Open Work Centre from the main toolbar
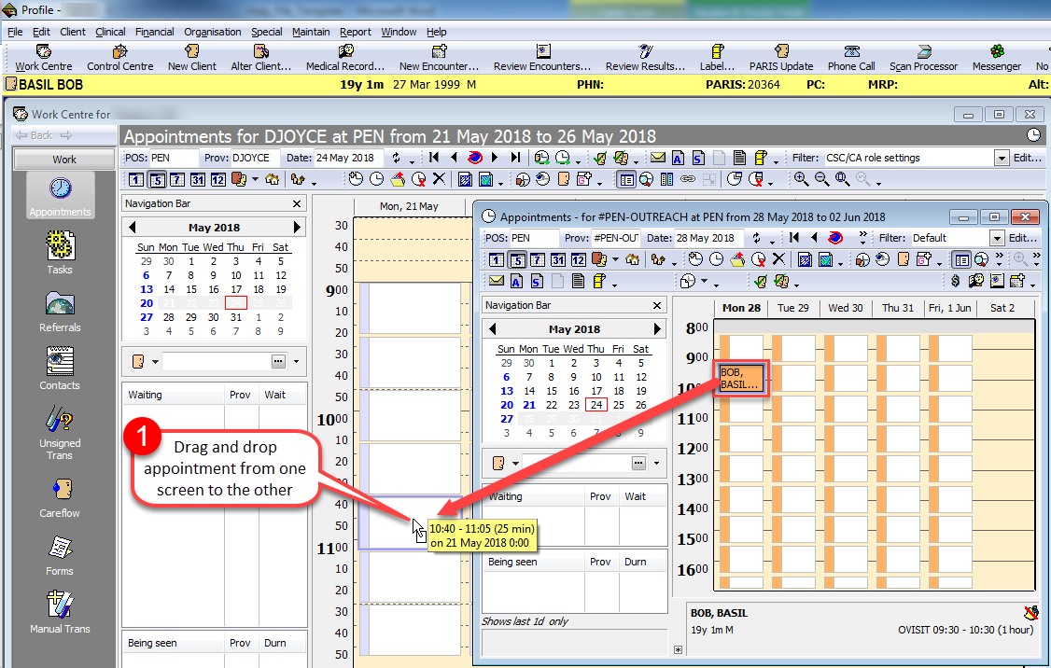The height and width of the screenshot is (668, 1051). click(x=44, y=58)
